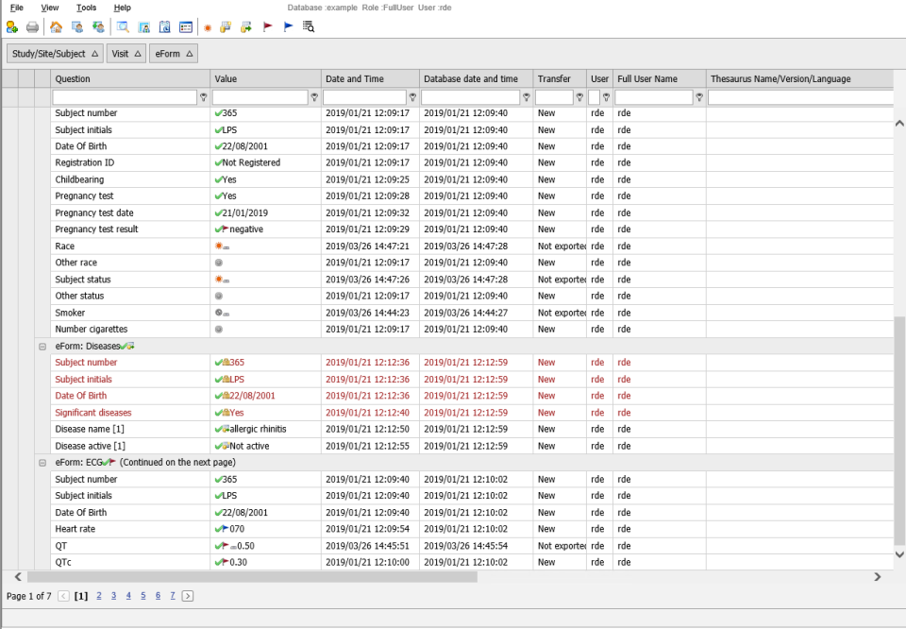
Task: Click the vertical scrollbar up arrow
Action: (x=899, y=123)
